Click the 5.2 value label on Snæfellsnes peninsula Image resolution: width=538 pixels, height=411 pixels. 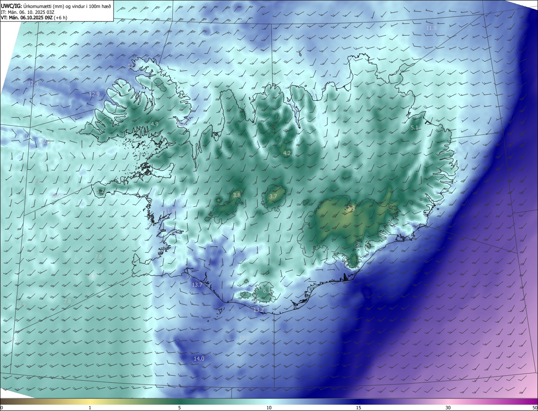pos(100,191)
